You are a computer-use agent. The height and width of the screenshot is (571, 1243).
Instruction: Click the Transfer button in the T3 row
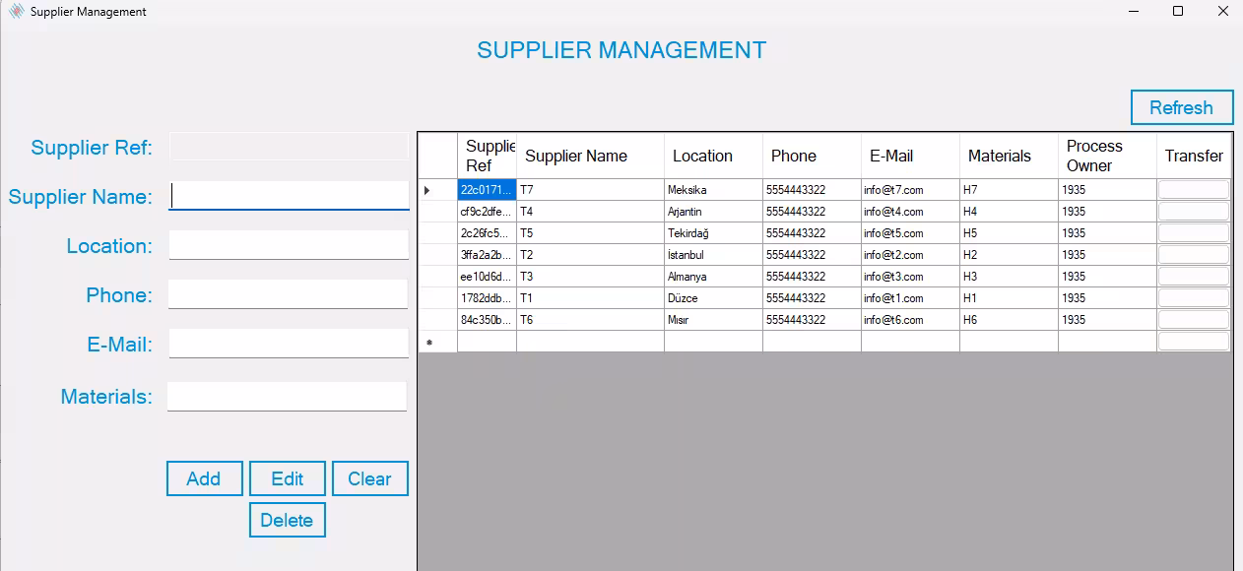pyautogui.click(x=1194, y=277)
